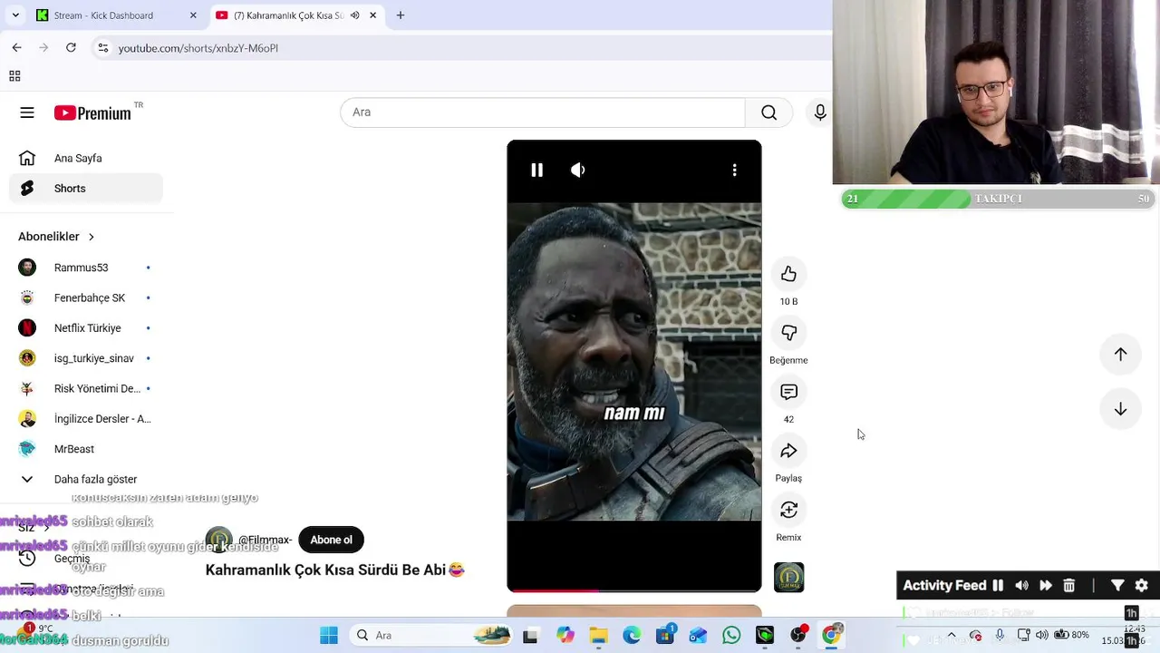Close the Kick Dashboard browser tab
Viewport: 1160px width, 653px height.
tap(193, 15)
